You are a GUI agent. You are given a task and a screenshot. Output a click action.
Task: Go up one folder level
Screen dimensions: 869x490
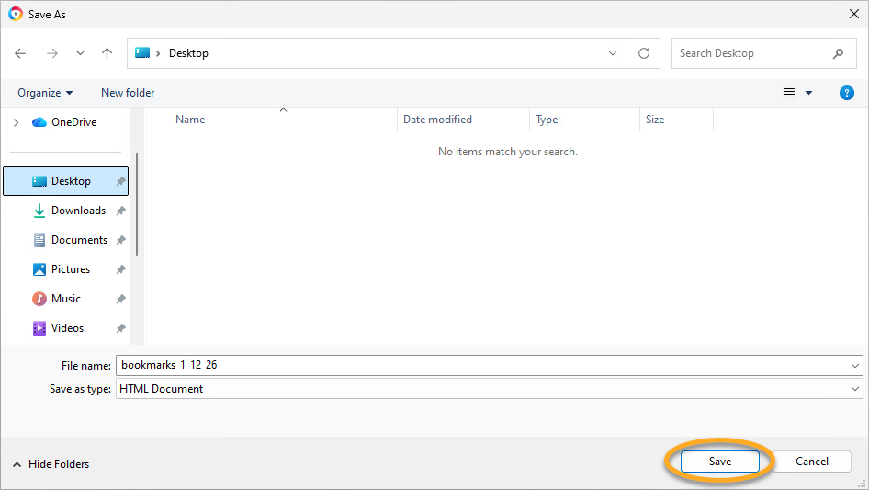click(x=107, y=53)
